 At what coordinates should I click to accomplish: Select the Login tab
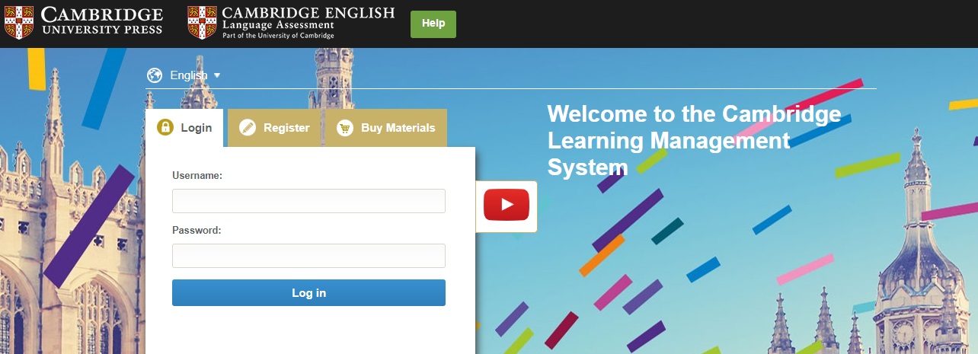[184, 128]
